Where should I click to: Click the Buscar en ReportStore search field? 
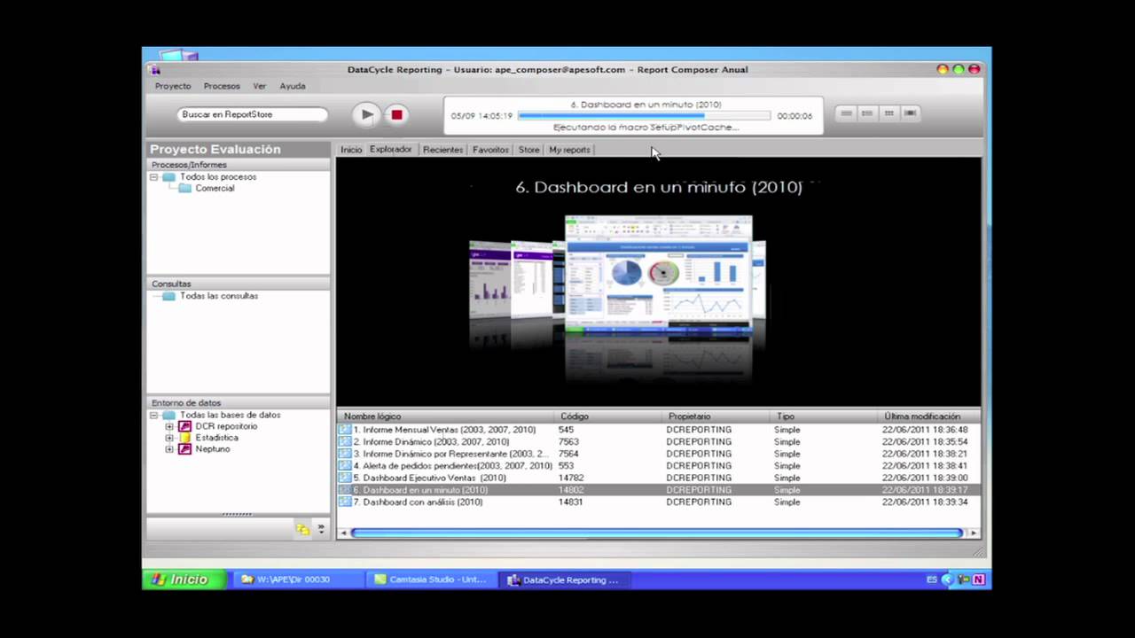click(252, 114)
